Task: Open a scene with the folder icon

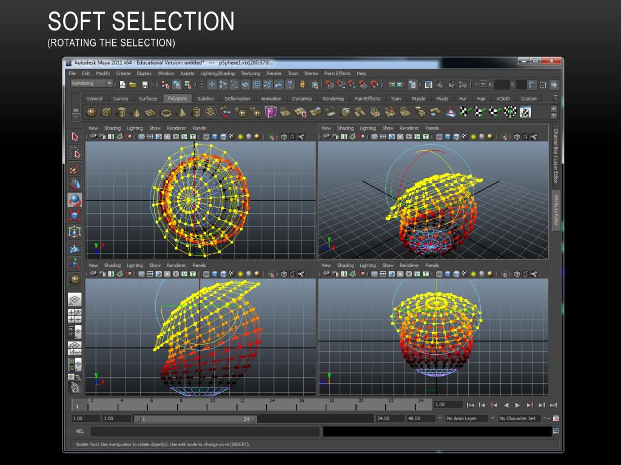Action: coord(133,85)
